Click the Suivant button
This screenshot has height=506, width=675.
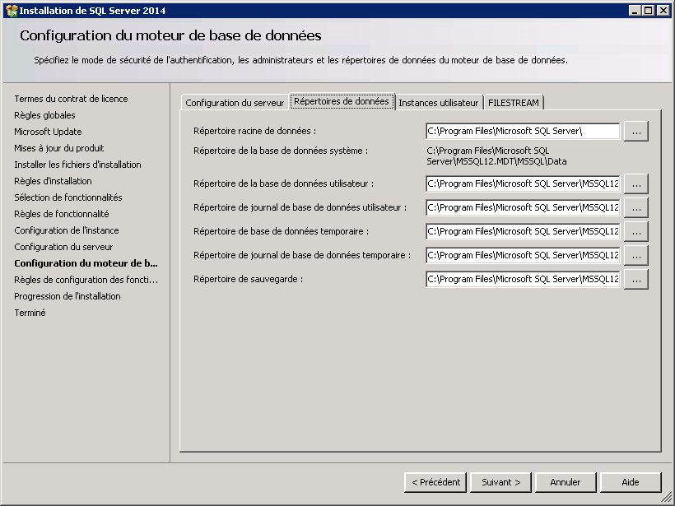click(500, 482)
